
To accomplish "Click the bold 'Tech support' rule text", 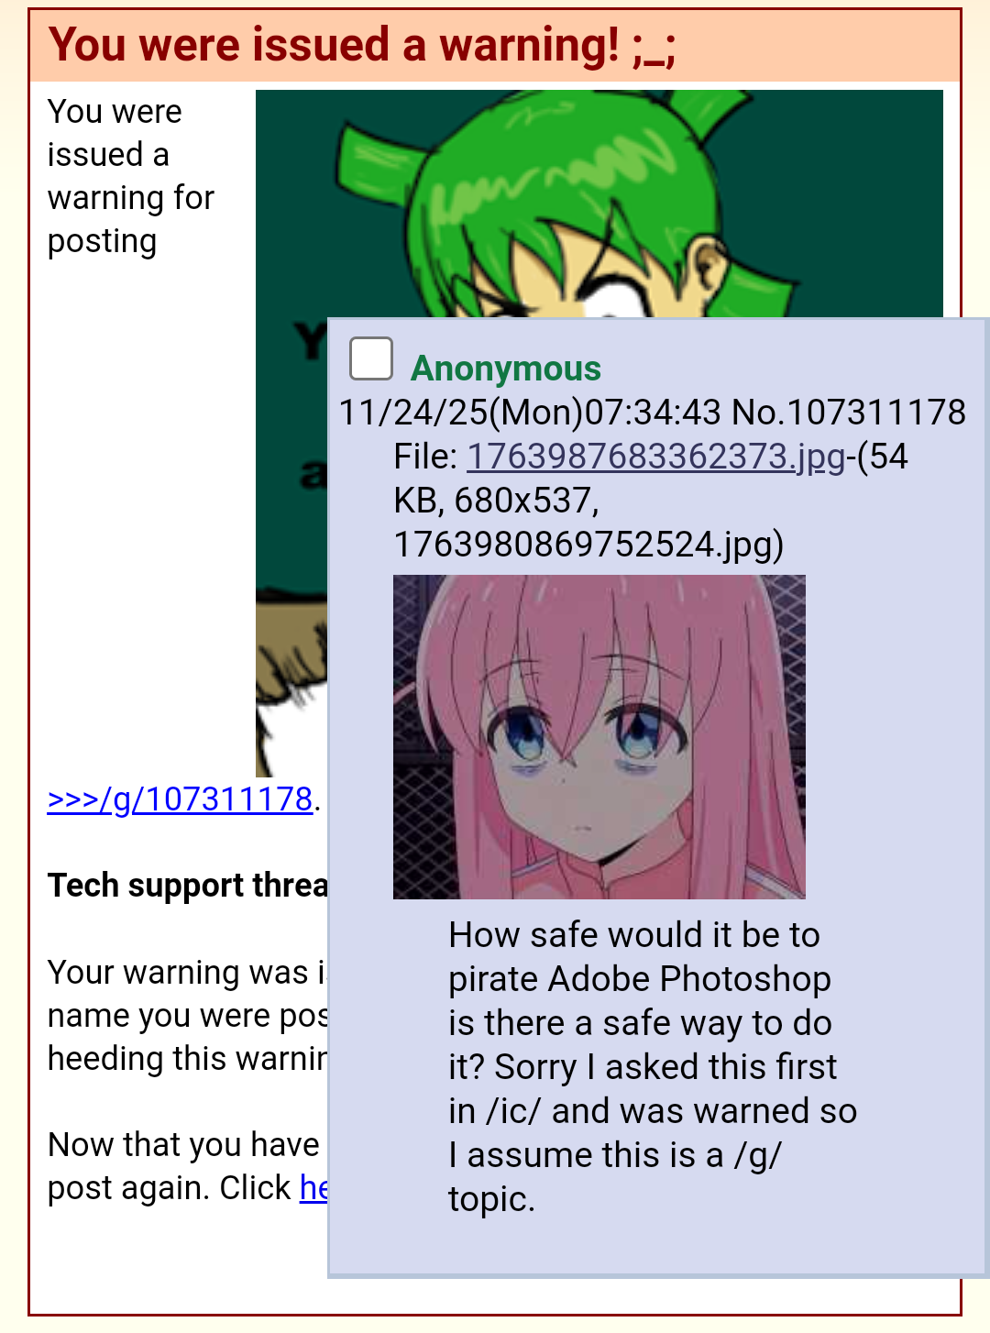I will 188,886.
